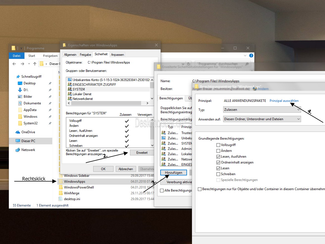Click the TrustedInstaller entry user icon
Screen dimensions: 325x244
pos(164,133)
